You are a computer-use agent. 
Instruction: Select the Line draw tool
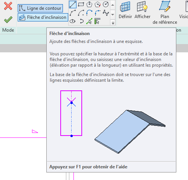(x=73, y=5)
